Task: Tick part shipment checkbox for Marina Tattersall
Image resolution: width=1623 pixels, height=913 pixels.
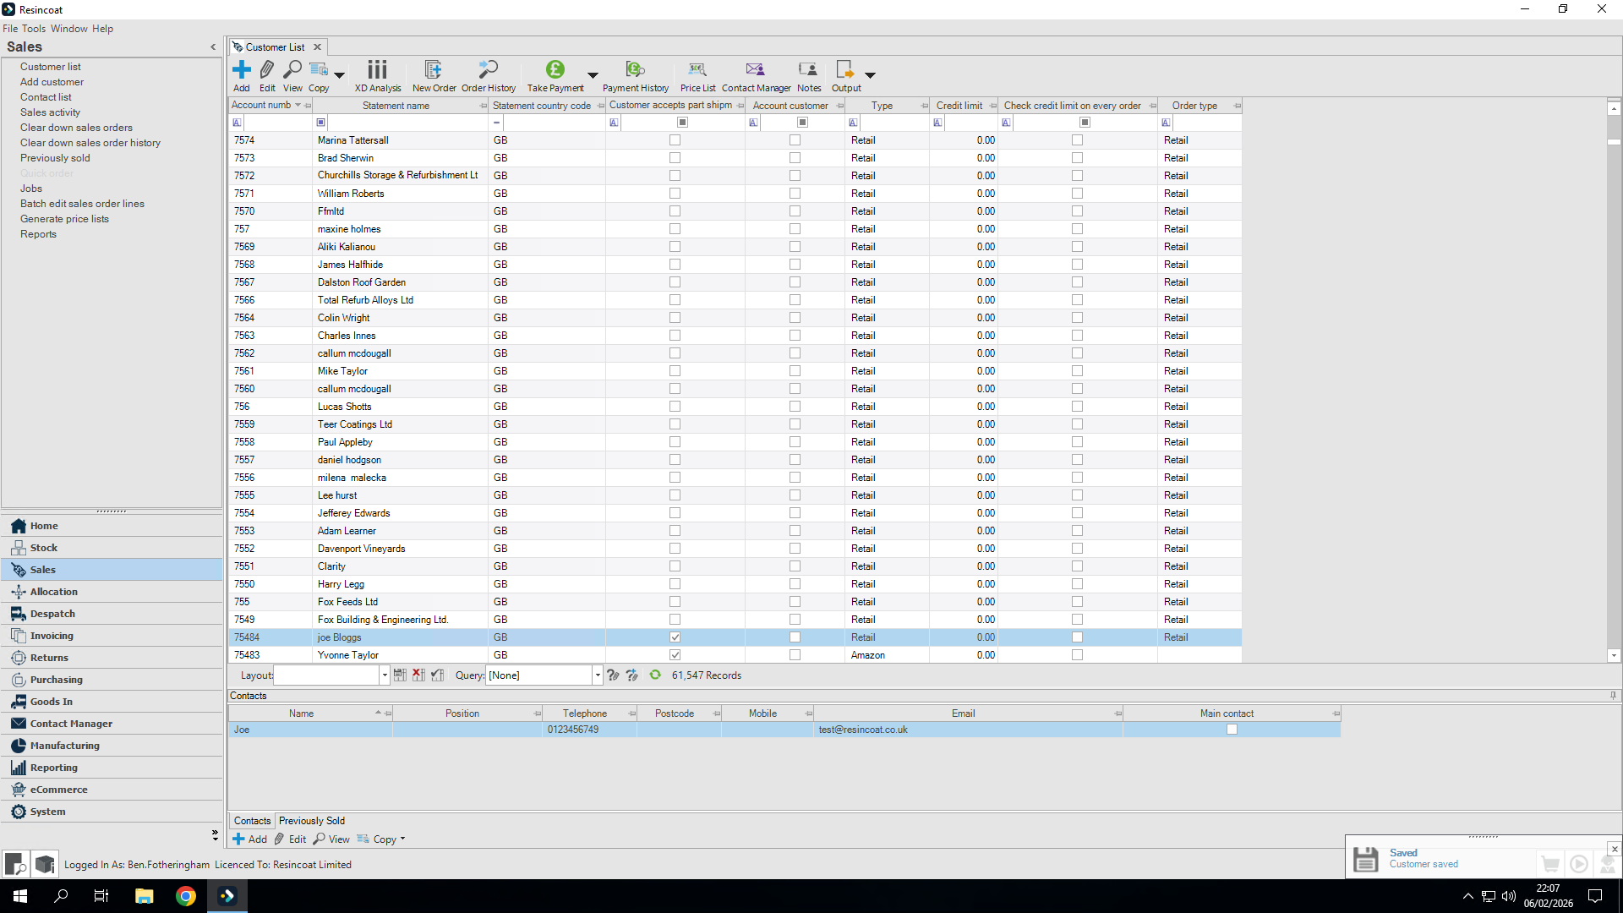Action: point(675,139)
